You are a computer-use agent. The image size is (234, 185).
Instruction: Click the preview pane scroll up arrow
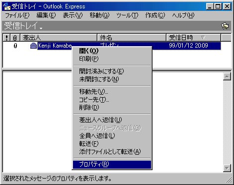(x=227, y=76)
